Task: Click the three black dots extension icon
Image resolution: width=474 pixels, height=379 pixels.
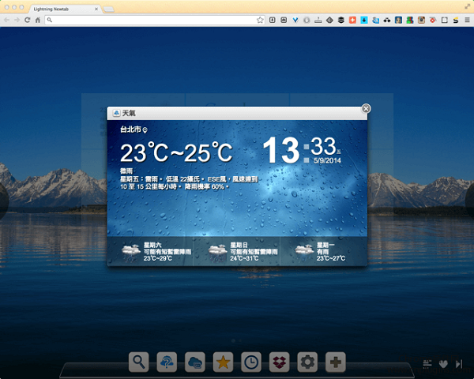Action: tap(387, 20)
